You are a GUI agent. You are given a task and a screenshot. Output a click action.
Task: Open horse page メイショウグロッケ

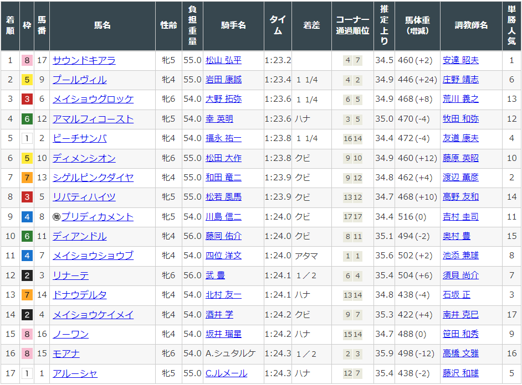[93, 100]
